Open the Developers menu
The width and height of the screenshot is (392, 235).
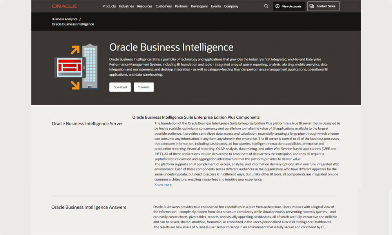pos(199,6)
